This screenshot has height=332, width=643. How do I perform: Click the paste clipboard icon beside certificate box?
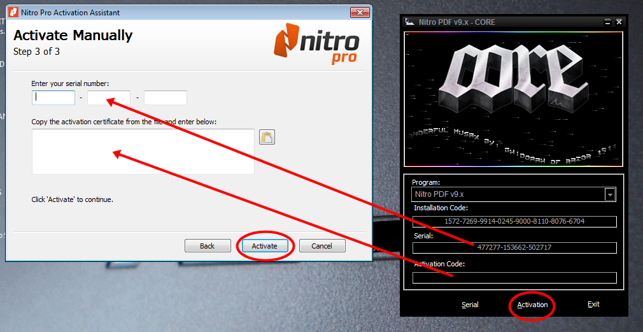pos(267,137)
